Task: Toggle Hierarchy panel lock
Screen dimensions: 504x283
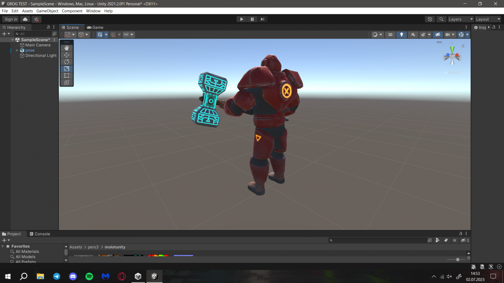Action: tap(48, 27)
